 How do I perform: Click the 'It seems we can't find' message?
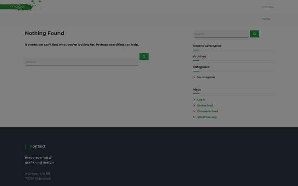tap(82, 45)
